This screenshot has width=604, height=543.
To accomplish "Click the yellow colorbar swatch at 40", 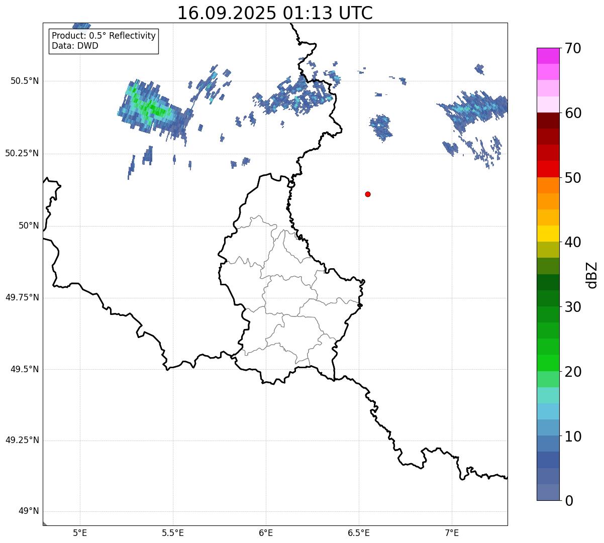I will pos(548,234).
